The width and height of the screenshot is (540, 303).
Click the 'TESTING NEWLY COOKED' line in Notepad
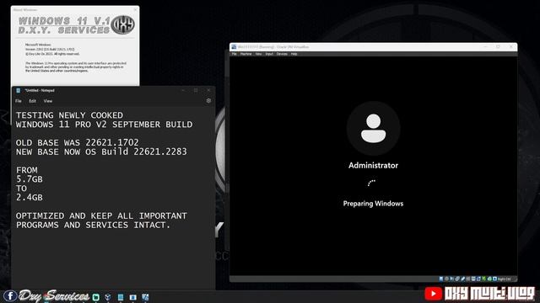pos(69,115)
